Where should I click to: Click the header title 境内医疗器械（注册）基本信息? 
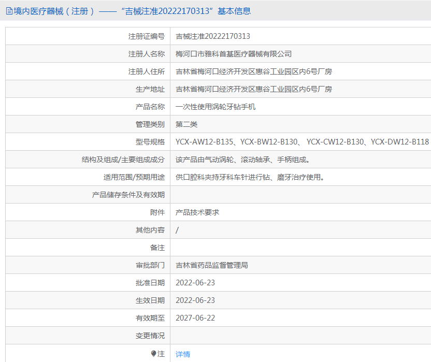(x=132, y=11)
